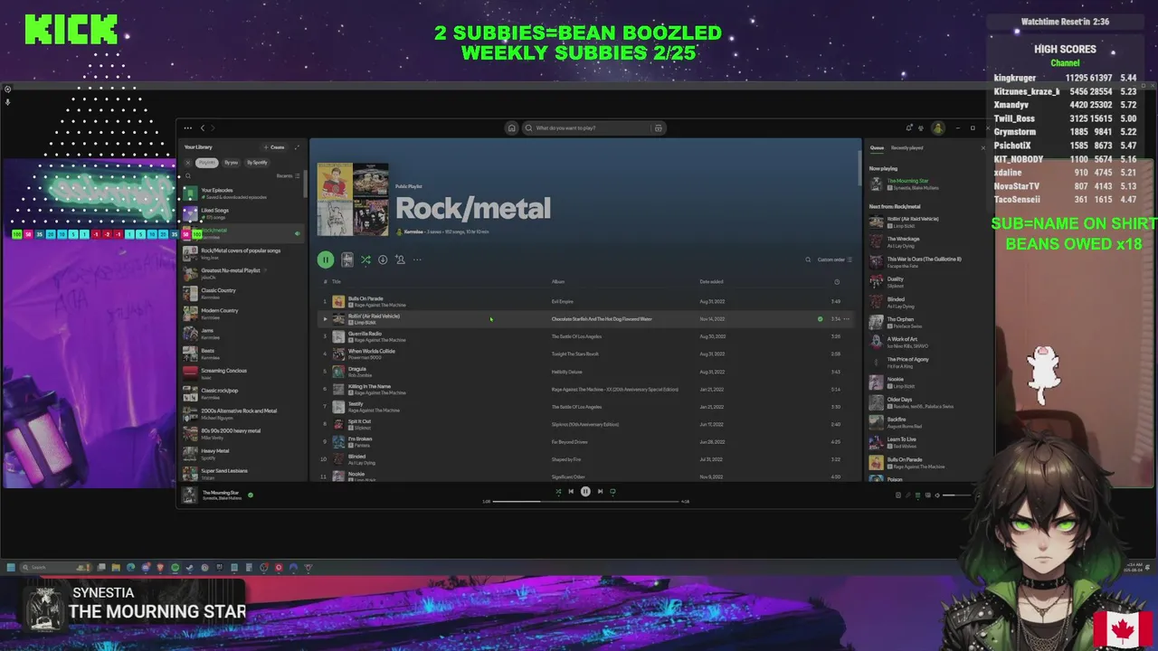The width and height of the screenshot is (1158, 651).
Task: Toggle shuffle in the bottom player bar
Action: [x=558, y=491]
